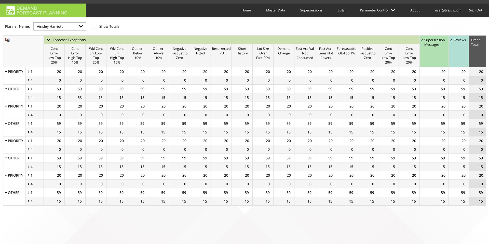489x244 pixels.
Task: Click the Sign Out button
Action: coord(476,10)
